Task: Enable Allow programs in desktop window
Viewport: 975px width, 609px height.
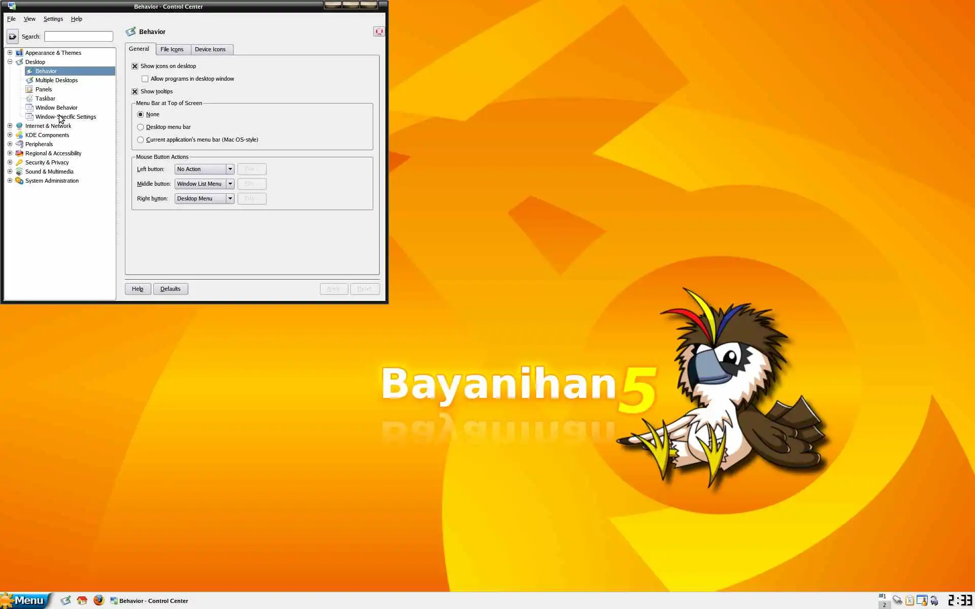Action: [x=145, y=79]
